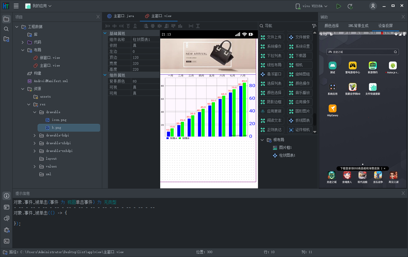Click the rerun refresh icon in top bar
Image resolution: width=408 pixels, height=257 pixels.
350,6
